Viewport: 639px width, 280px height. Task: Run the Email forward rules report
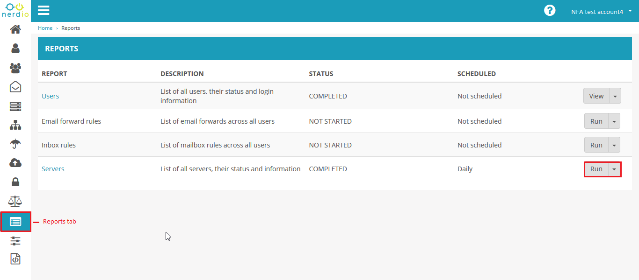point(596,121)
